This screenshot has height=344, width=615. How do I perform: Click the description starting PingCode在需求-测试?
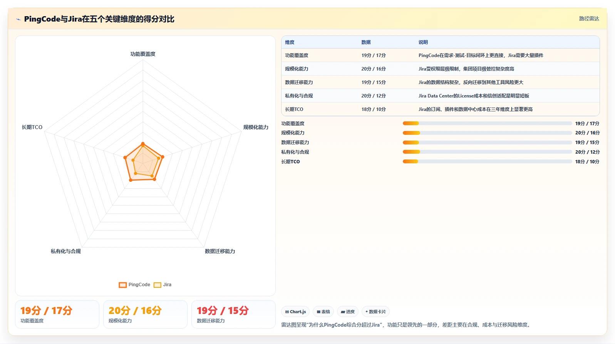[481, 55]
